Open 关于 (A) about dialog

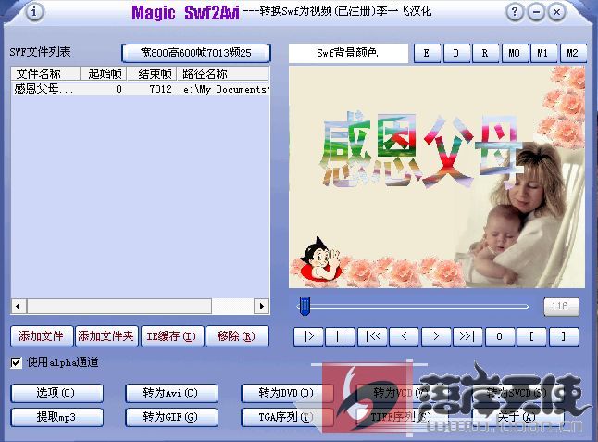(x=517, y=417)
